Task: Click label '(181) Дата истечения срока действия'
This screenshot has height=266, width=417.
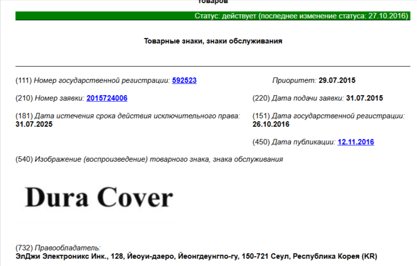Action: 128,116
